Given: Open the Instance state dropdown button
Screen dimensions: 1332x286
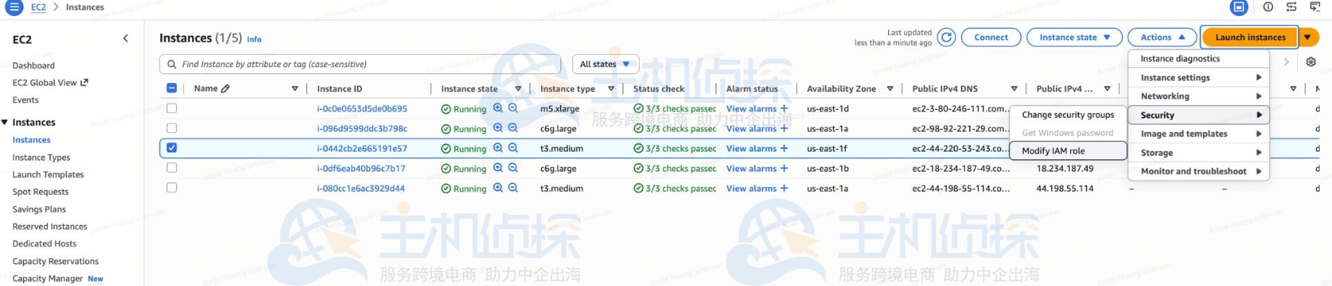Looking at the screenshot, I should pyautogui.click(x=1074, y=37).
